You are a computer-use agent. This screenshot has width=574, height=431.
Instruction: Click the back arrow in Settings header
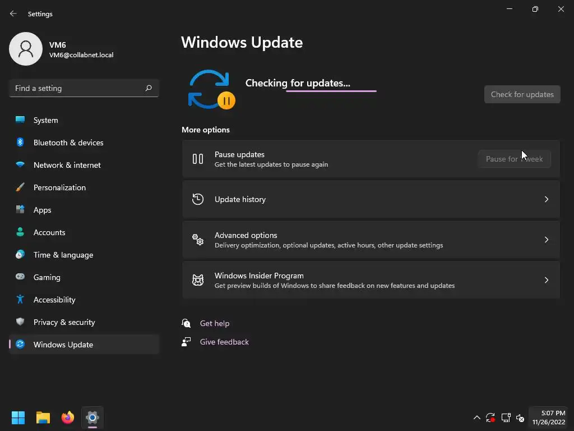tap(13, 13)
